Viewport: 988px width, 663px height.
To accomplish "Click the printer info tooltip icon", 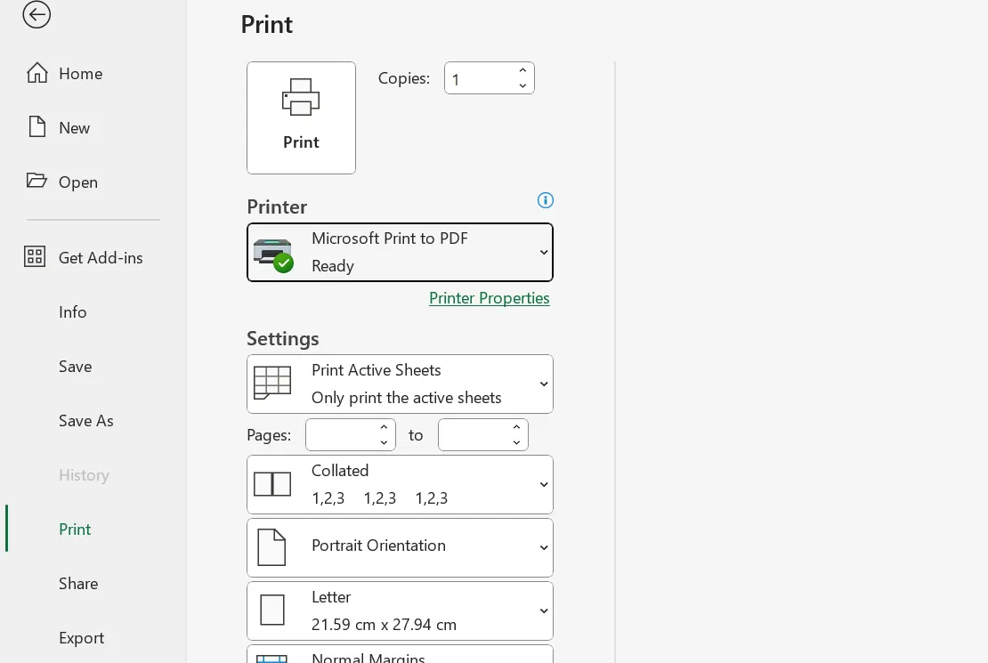I will tap(546, 200).
